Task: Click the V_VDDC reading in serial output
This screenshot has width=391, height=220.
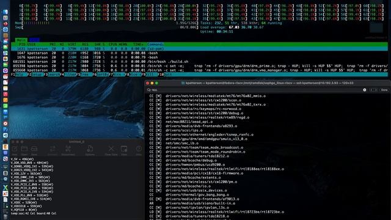Action: (23, 202)
